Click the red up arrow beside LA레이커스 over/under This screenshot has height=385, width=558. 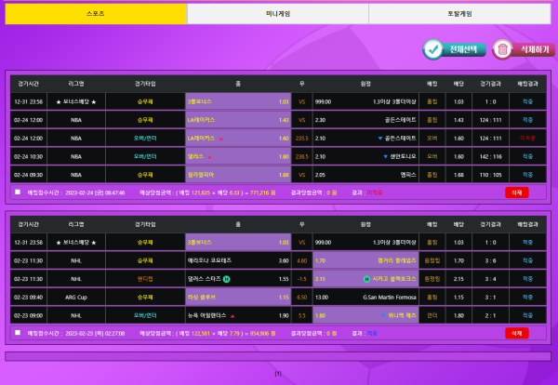(x=221, y=138)
